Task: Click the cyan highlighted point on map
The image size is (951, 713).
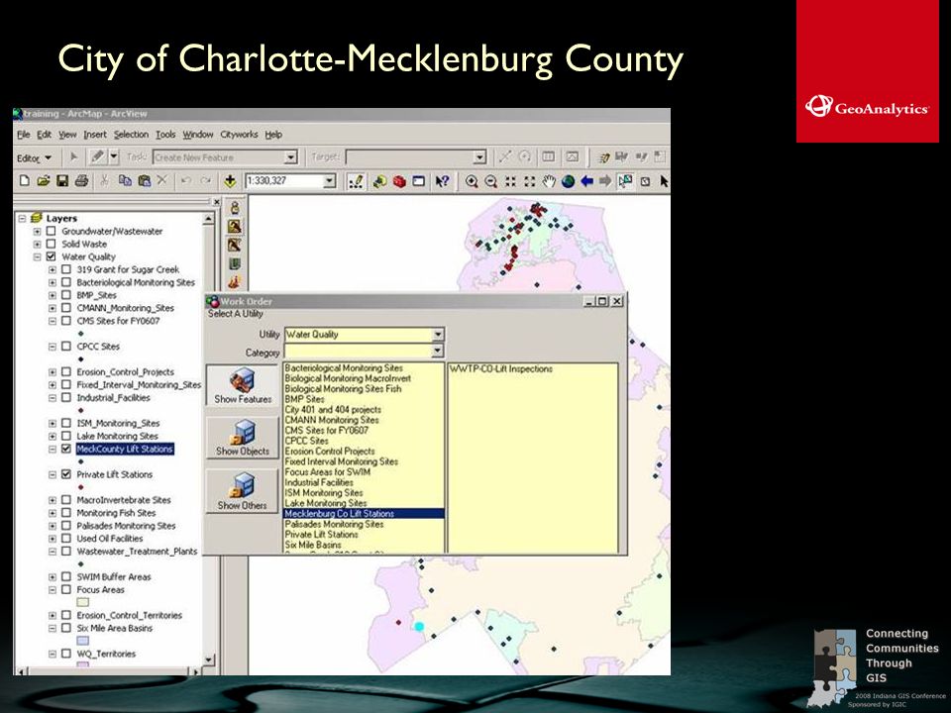Action: click(x=418, y=626)
